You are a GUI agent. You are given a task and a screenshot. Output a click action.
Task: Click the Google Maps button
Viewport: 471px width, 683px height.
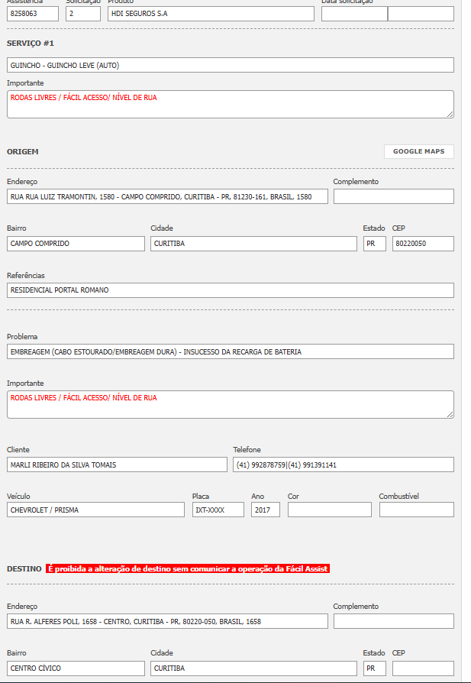pyautogui.click(x=418, y=151)
